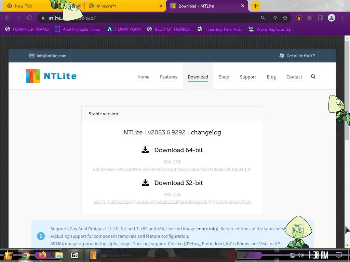Click the Stable version heading
The image size is (350, 262).
[x=103, y=114]
